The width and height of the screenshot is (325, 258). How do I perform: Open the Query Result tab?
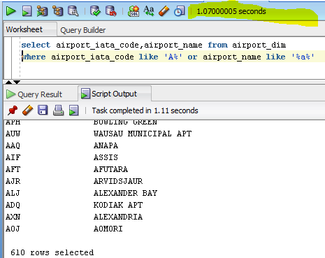pos(40,94)
